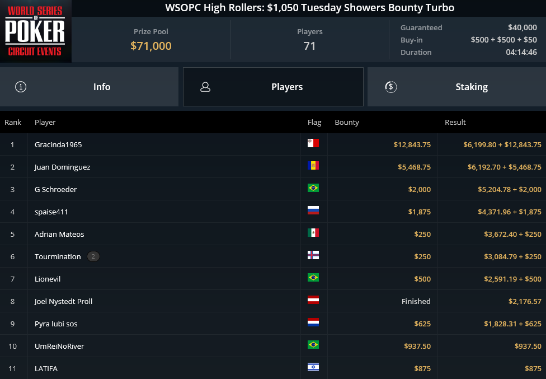
Task: Click Juan Dominguez's result $6,192.70 + $5,468.75
Action: pyautogui.click(x=504, y=167)
